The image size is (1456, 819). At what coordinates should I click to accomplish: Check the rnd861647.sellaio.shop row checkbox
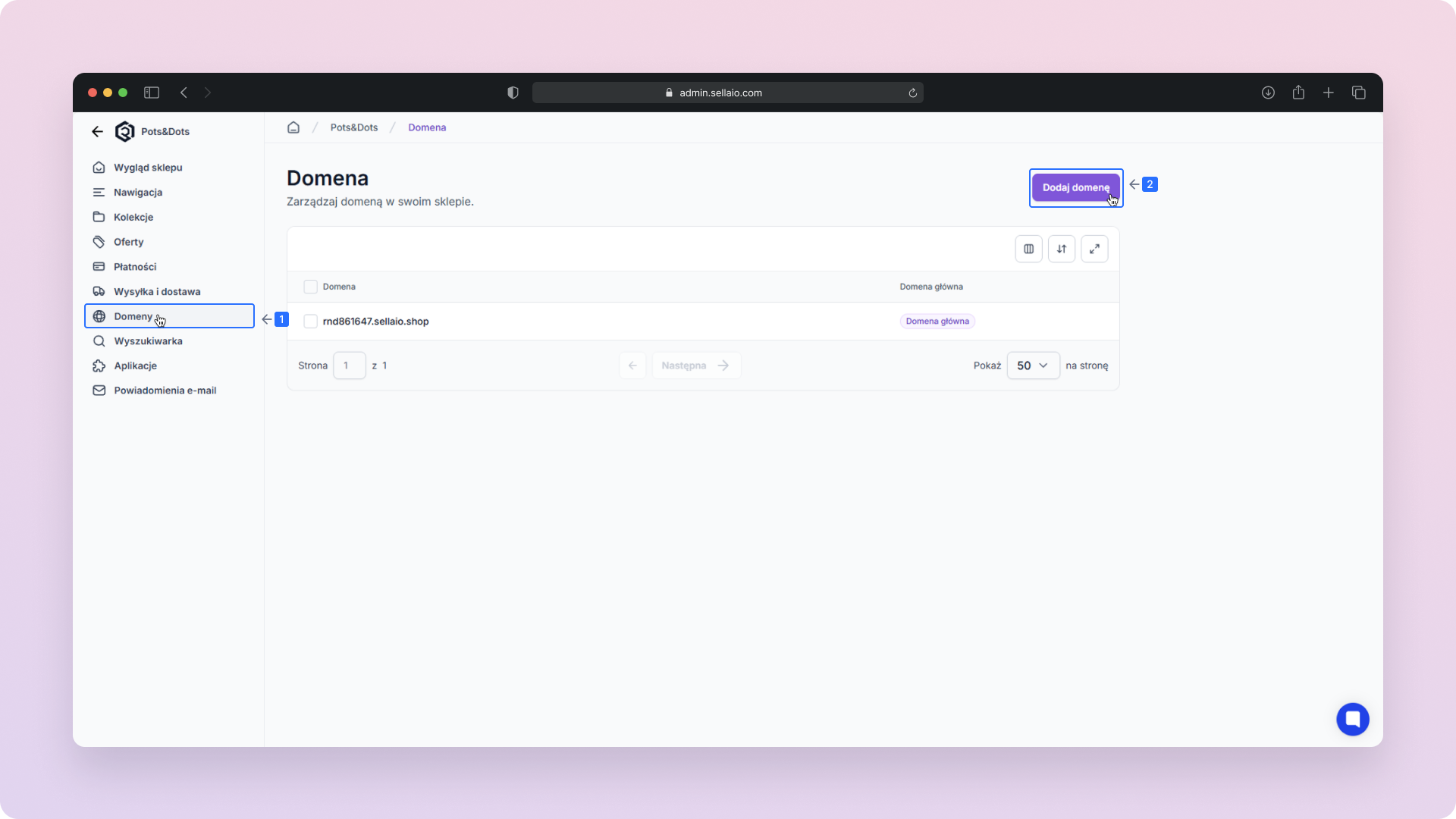point(310,322)
